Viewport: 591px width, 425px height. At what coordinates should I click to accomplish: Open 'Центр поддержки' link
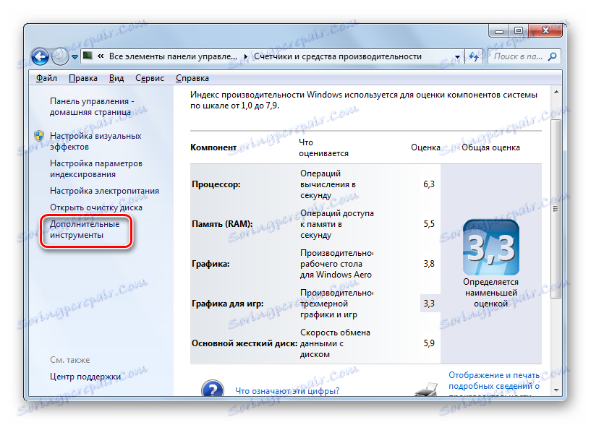click(85, 377)
